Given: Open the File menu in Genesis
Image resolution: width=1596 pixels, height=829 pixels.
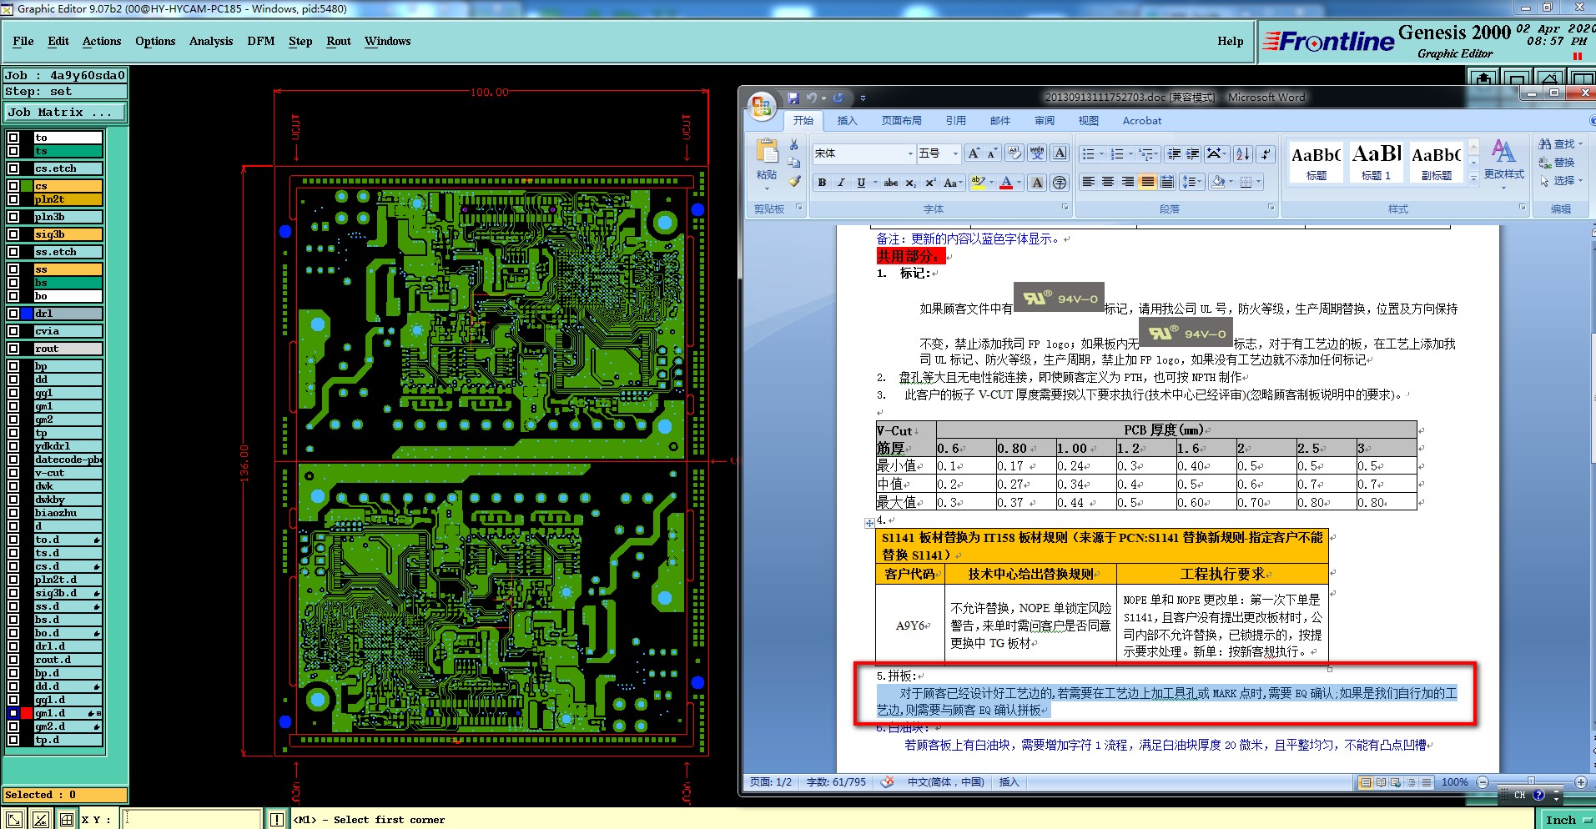Looking at the screenshot, I should tap(23, 41).
